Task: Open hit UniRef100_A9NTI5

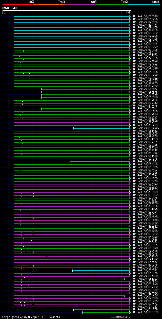Action: pos(145,80)
